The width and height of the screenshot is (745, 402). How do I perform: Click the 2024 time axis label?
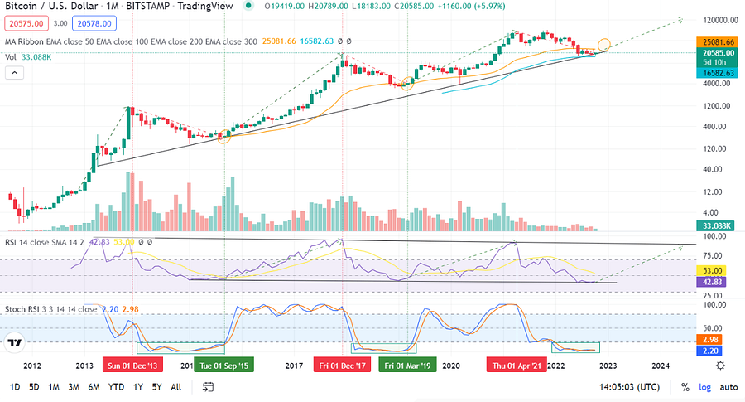point(661,366)
